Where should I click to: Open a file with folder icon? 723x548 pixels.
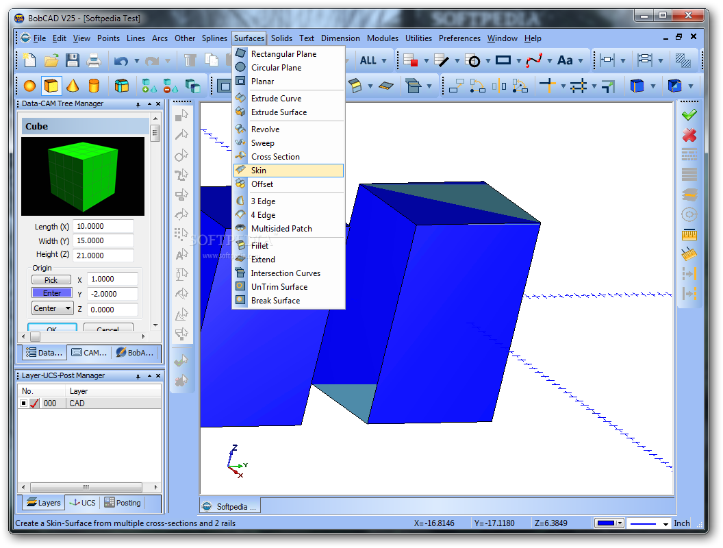[x=51, y=60]
